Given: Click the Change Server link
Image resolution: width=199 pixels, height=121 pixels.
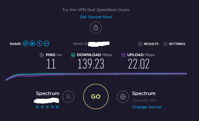Looking at the screenshot, I should click(x=147, y=107).
